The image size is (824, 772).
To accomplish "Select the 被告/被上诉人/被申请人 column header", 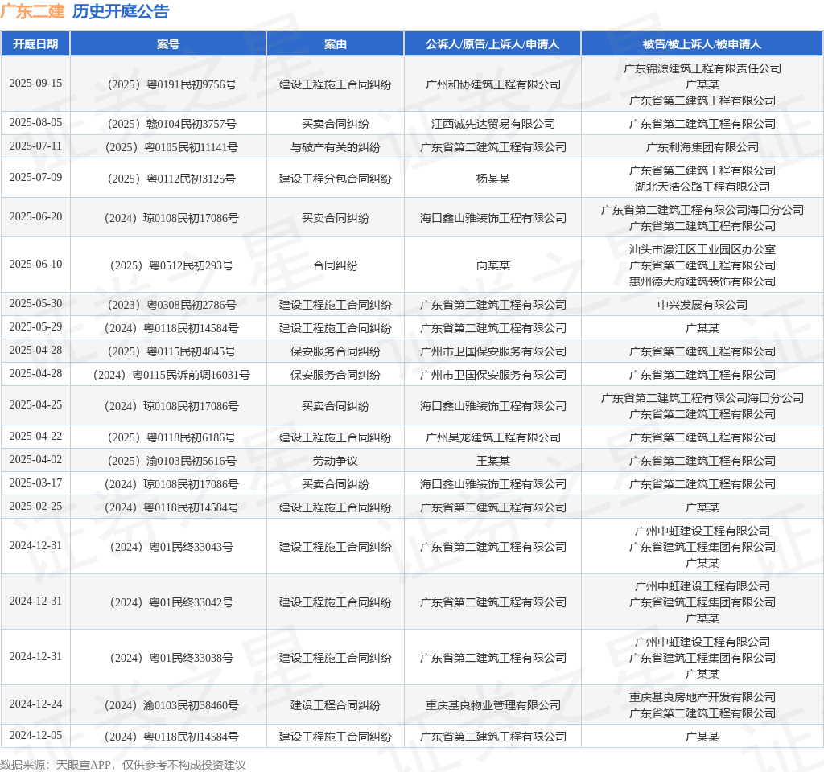I will [702, 44].
